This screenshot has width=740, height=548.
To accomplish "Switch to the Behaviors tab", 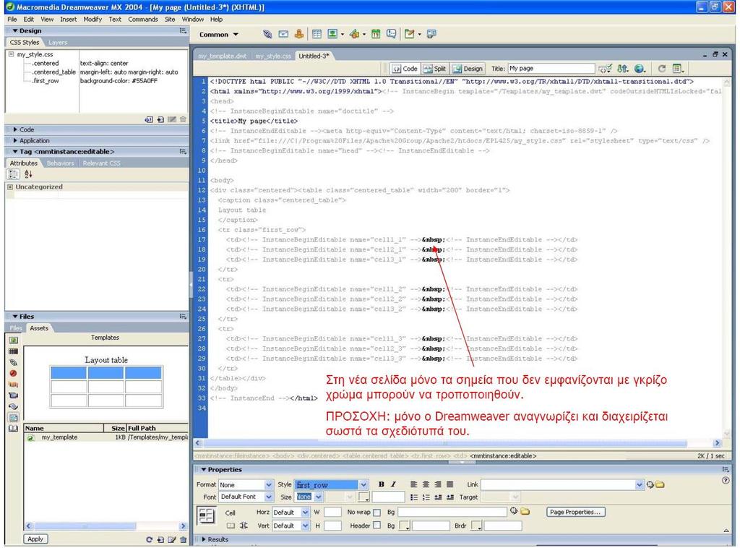I will tap(61, 163).
